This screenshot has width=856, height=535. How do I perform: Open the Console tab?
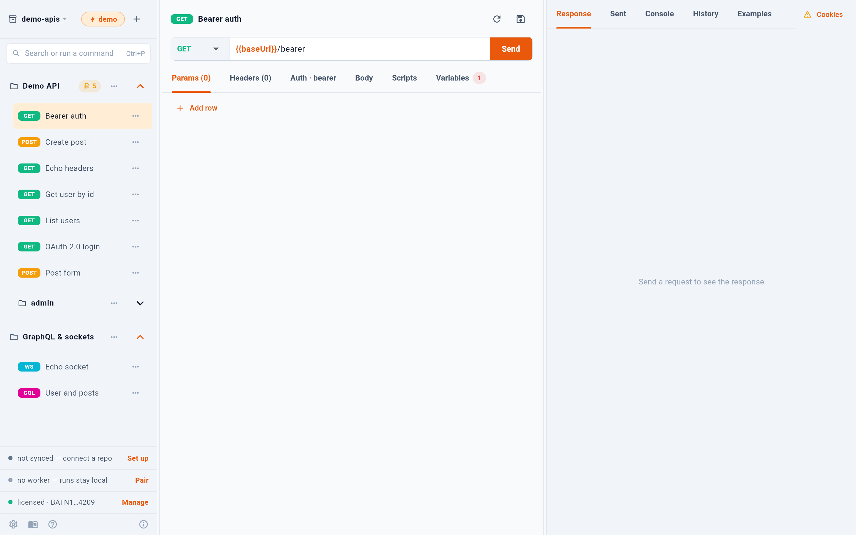[x=659, y=14]
